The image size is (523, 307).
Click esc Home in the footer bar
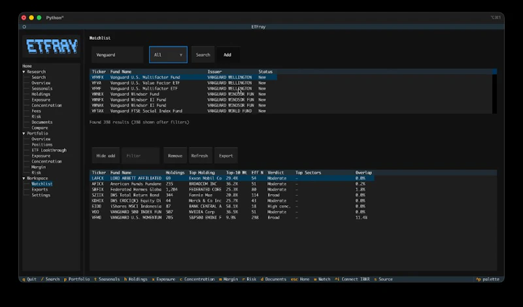pos(300,280)
